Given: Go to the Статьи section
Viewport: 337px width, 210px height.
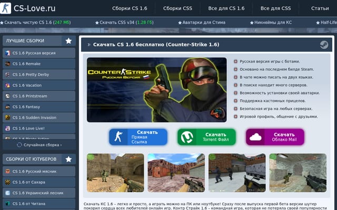Looking at the screenshot, I should [320, 8].
